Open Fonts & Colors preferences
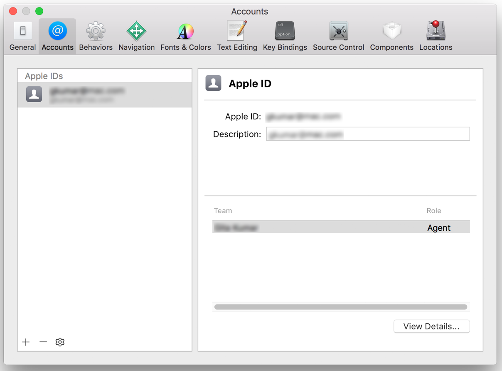The width and height of the screenshot is (502, 371). pos(186,37)
